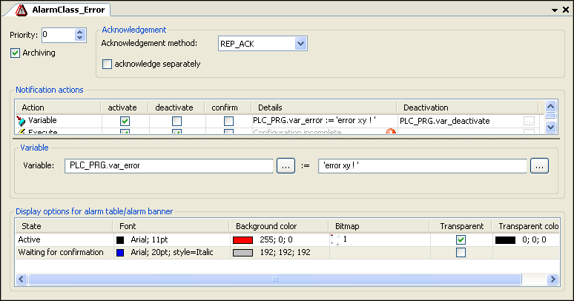The width and height of the screenshot is (574, 301).
Task: Click the Bitmap column header
Action: pos(379,226)
